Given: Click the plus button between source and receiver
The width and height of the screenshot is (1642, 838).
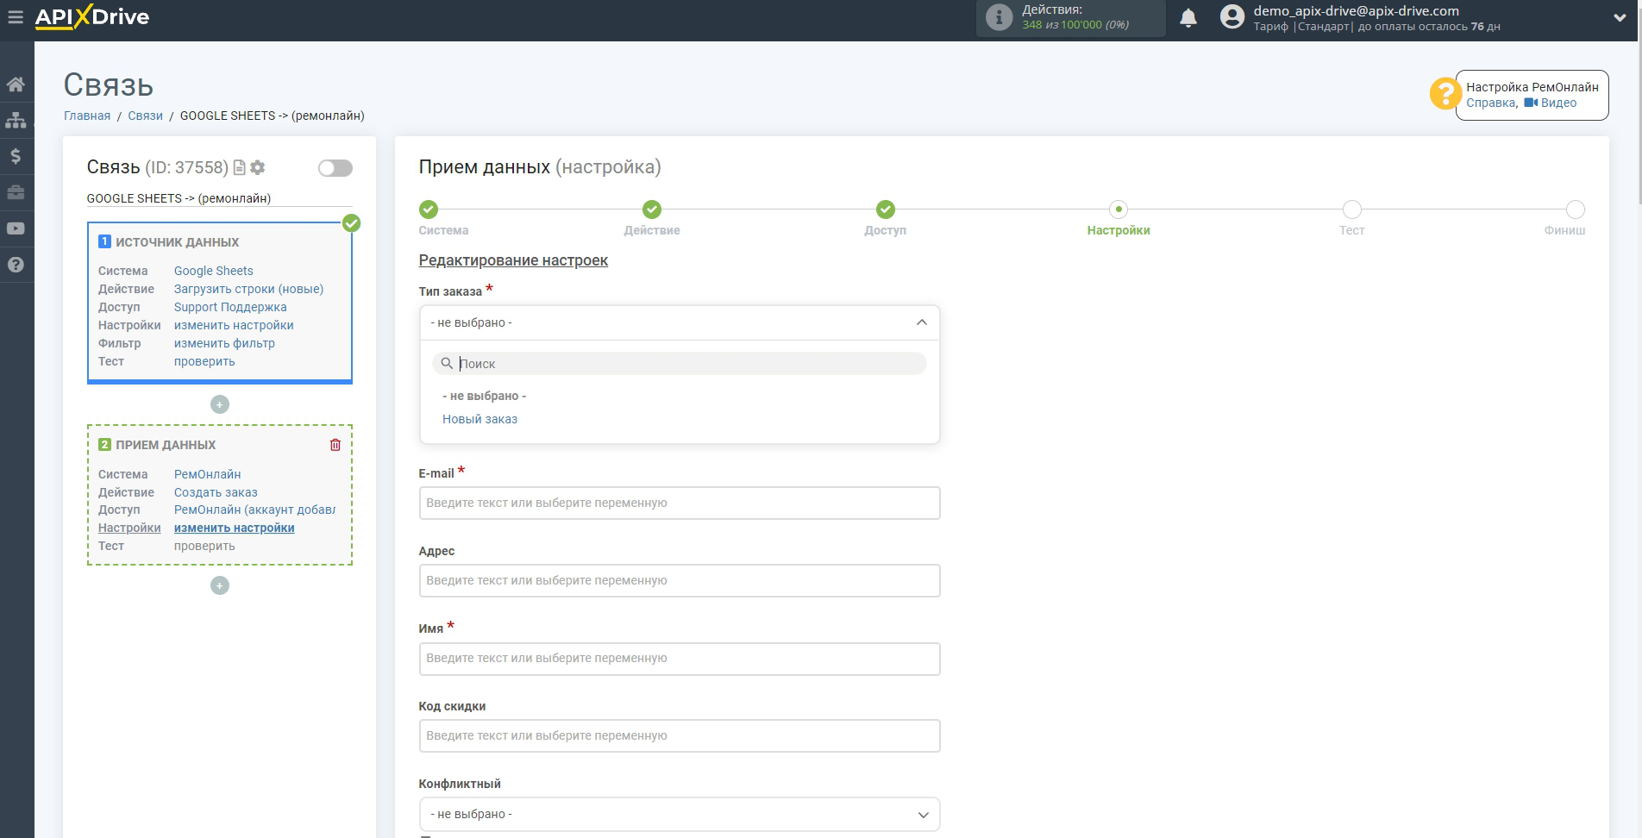Looking at the screenshot, I should pos(220,404).
